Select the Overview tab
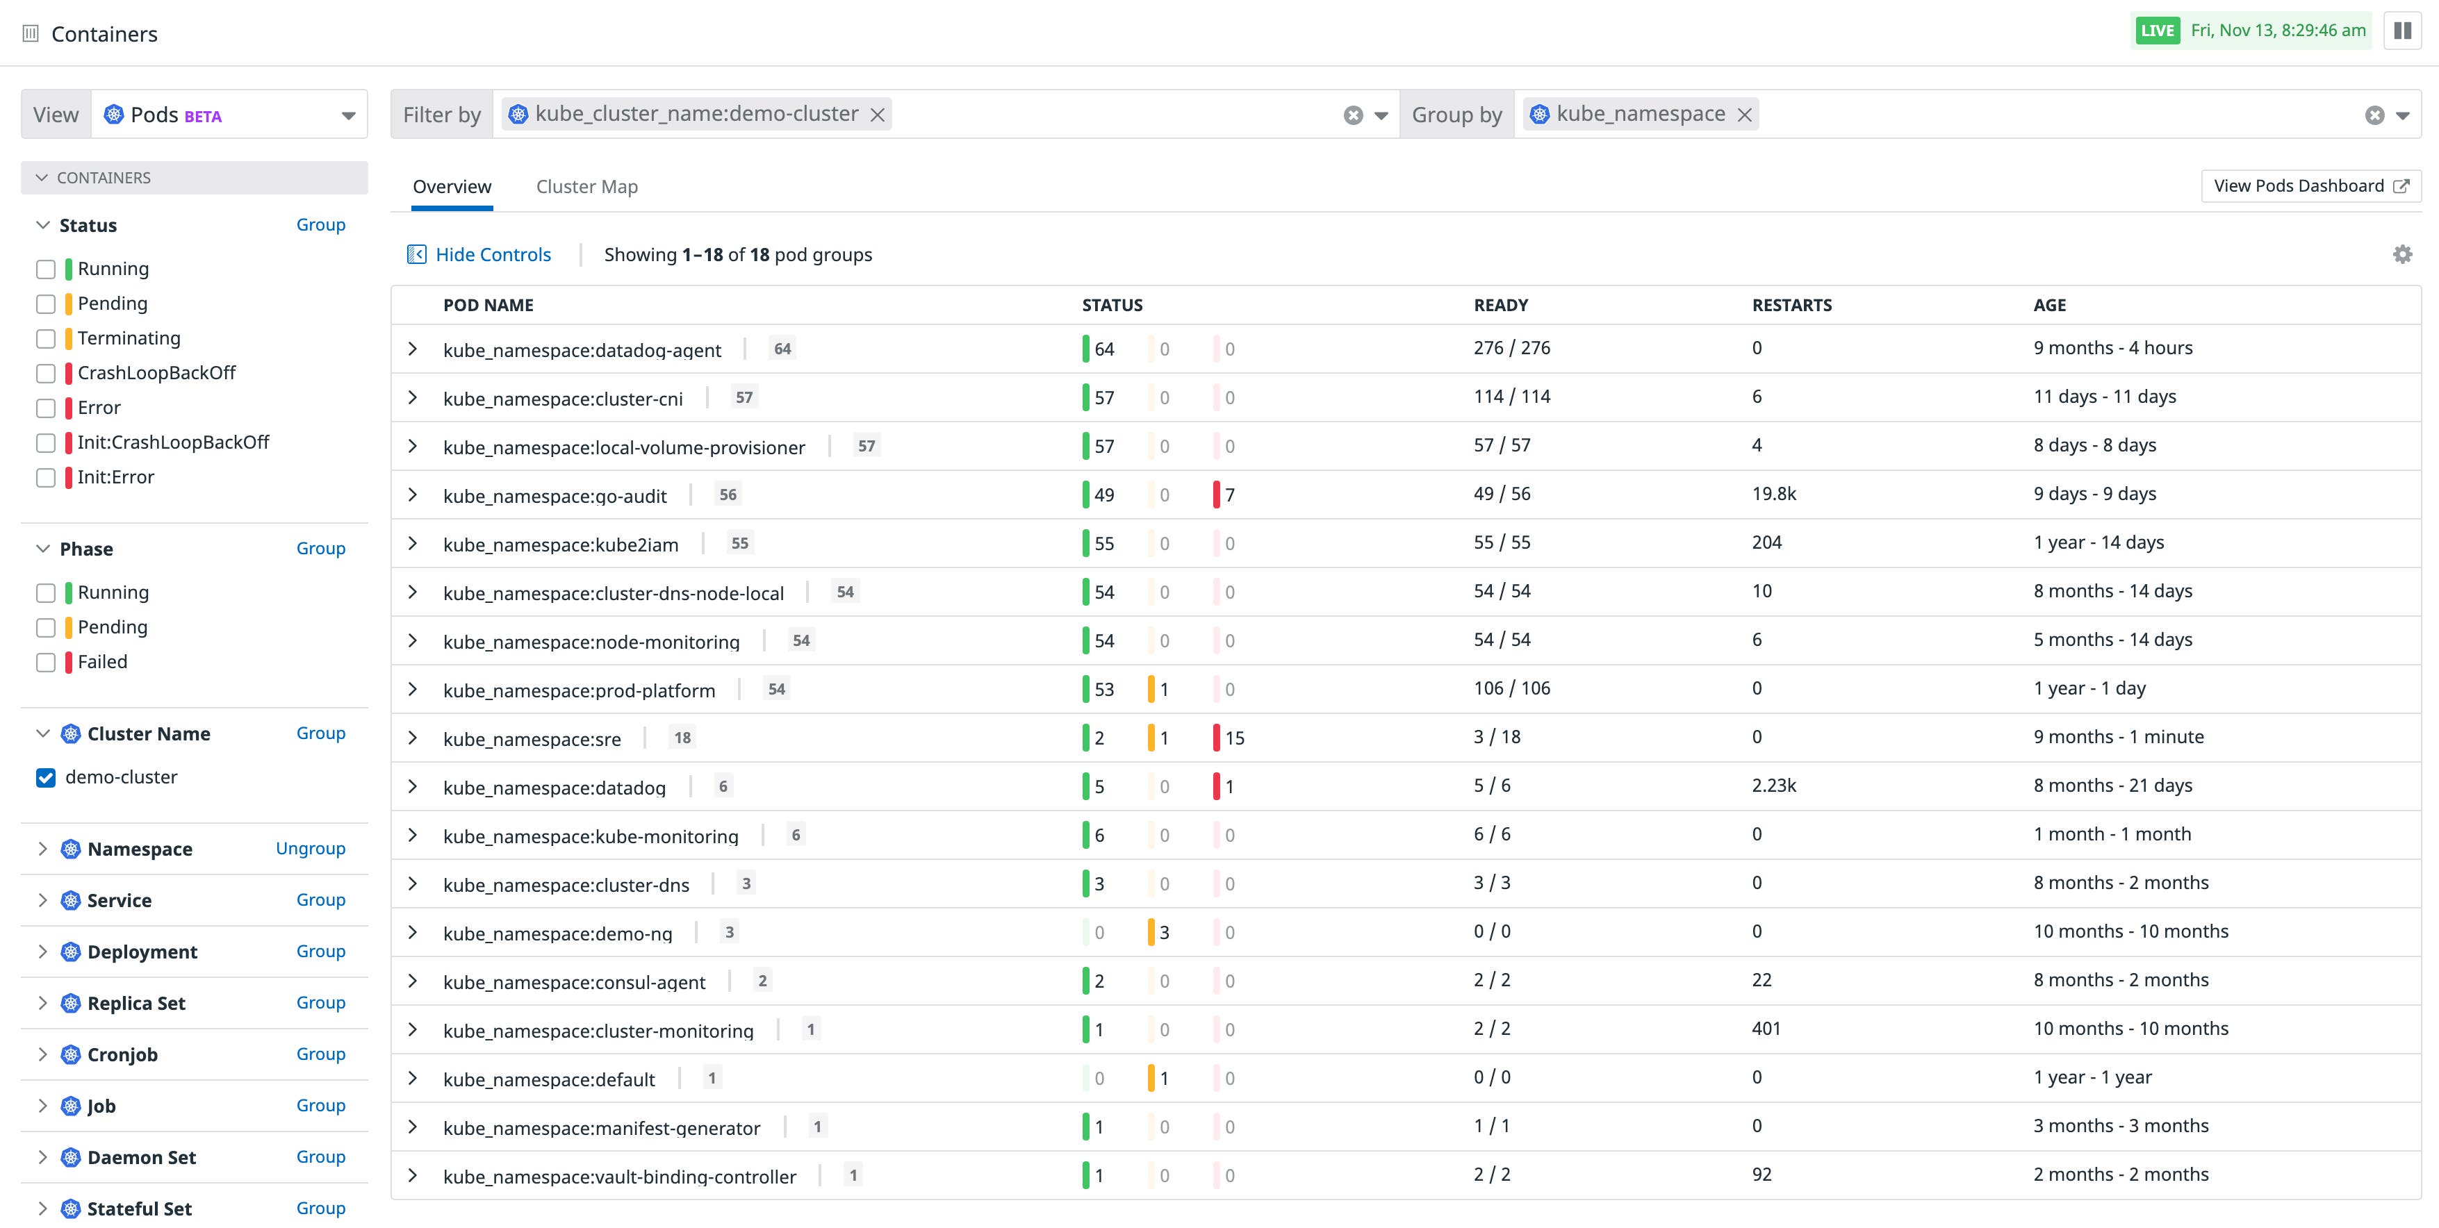Viewport: 2439px width, 1228px height. 452,185
